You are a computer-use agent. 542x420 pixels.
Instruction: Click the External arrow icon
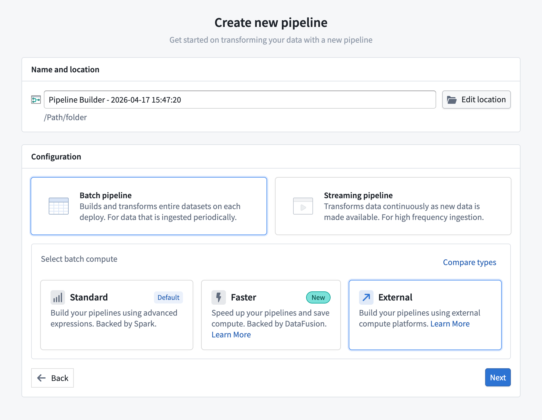click(x=366, y=297)
